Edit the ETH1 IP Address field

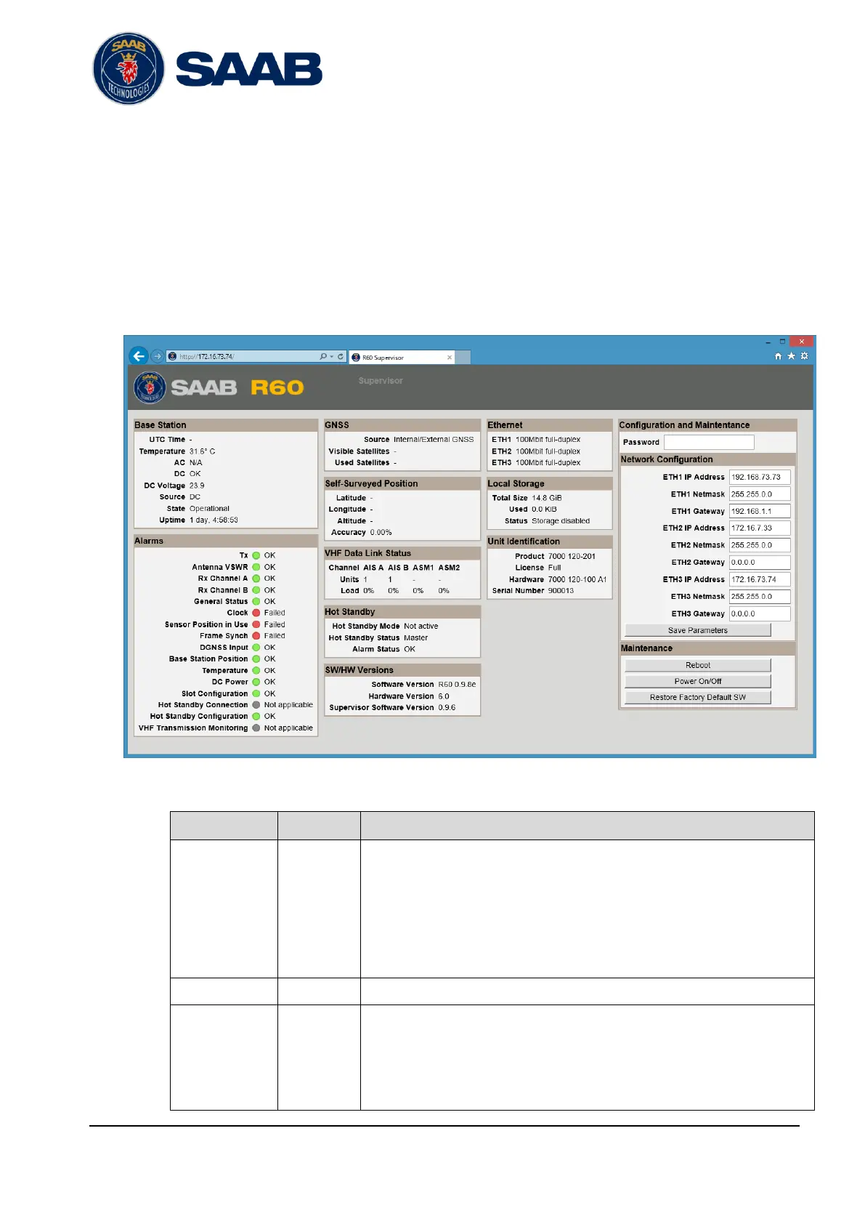click(760, 478)
